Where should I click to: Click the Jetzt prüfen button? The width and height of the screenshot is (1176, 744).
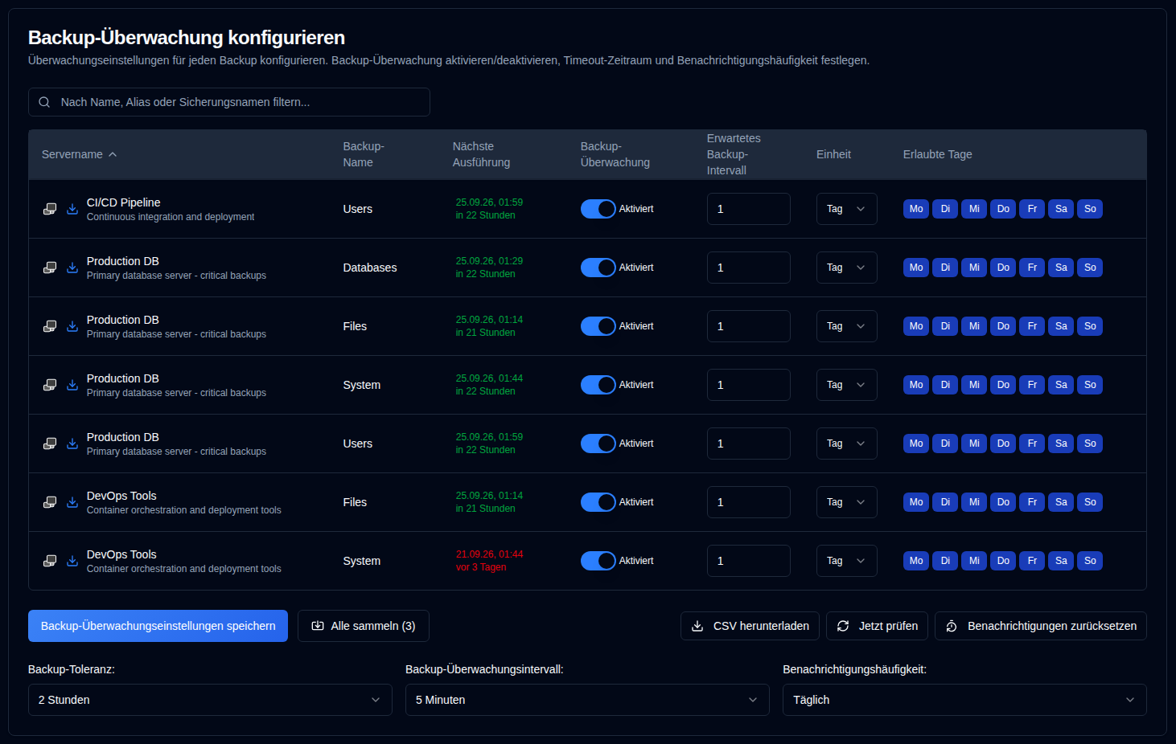pos(878,626)
